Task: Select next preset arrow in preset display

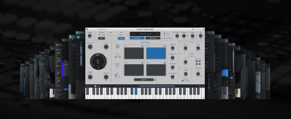Action: point(134,34)
